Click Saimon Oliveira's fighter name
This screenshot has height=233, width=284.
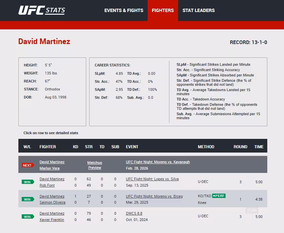pyautogui.click(x=52, y=202)
